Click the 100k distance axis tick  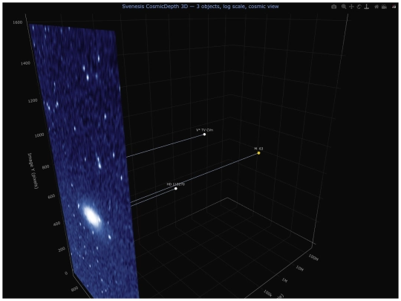coord(267,293)
